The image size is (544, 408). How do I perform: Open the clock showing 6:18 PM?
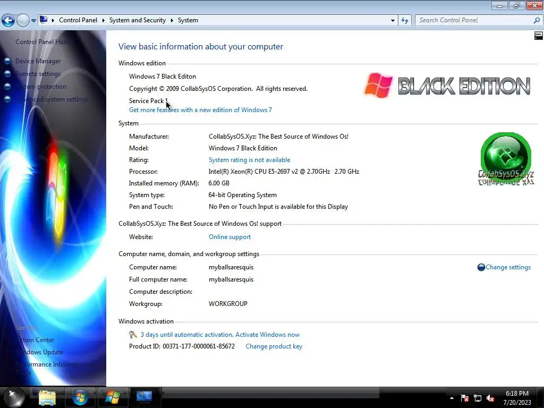pyautogui.click(x=517, y=398)
